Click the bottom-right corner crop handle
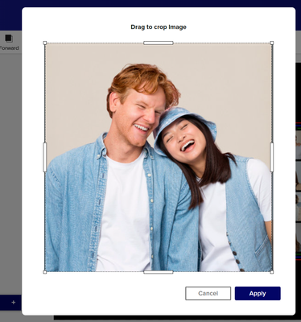 pyautogui.click(x=272, y=272)
